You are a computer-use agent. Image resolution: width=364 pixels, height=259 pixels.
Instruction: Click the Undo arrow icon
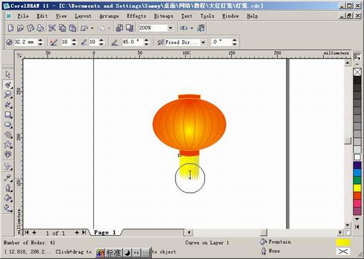(84, 28)
